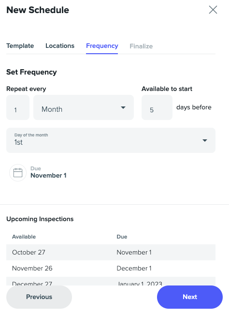Click the Previous button
229x315 pixels.
pos(39,297)
